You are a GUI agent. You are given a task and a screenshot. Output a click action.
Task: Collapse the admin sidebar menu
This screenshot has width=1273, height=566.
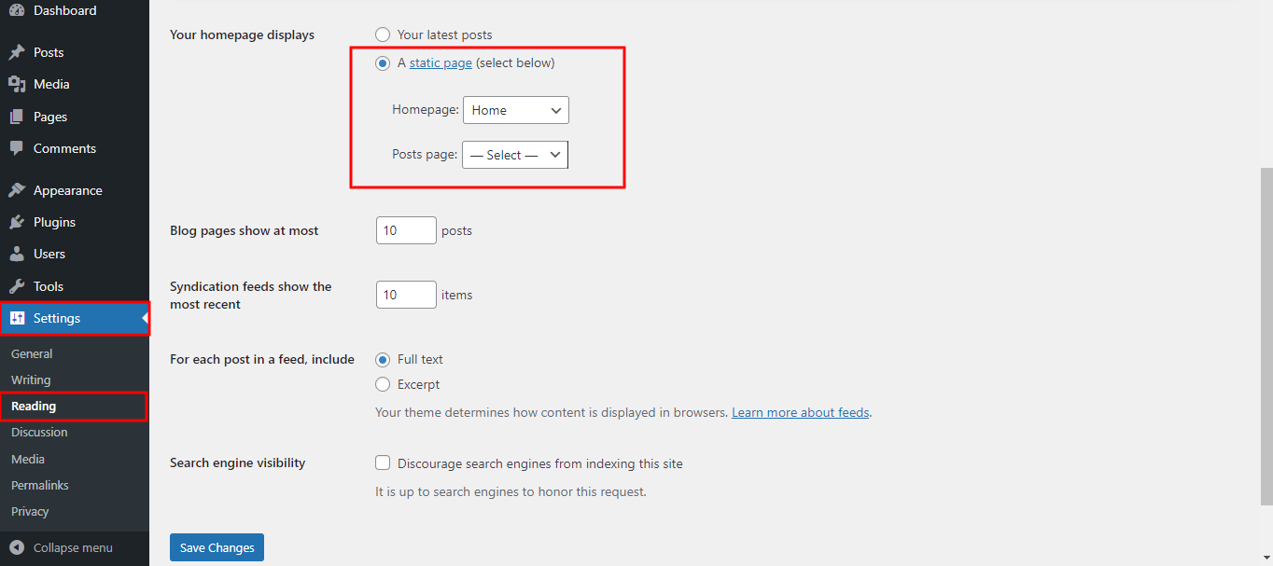(62, 547)
